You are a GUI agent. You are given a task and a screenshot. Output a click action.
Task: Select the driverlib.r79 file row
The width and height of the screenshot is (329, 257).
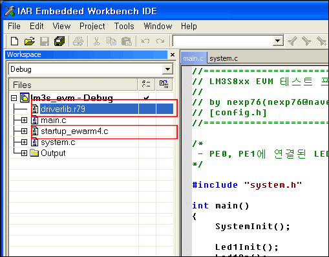[107, 109]
